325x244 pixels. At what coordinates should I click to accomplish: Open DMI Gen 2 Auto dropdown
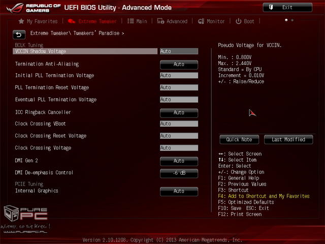(x=179, y=161)
